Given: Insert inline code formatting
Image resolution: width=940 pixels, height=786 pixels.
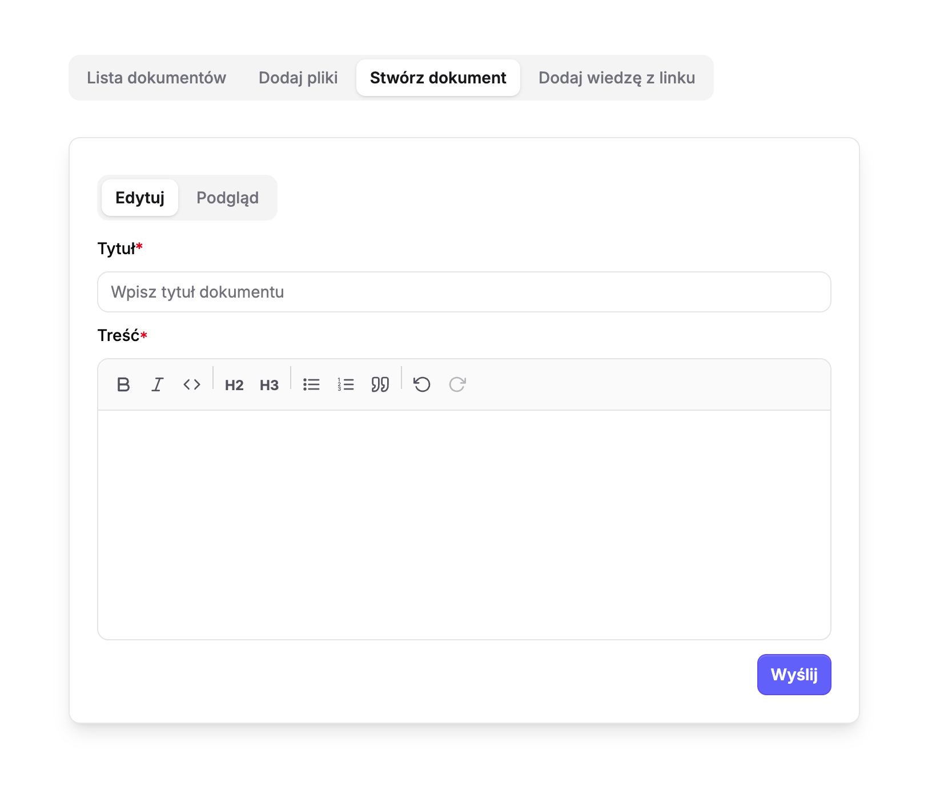Looking at the screenshot, I should click(x=192, y=384).
